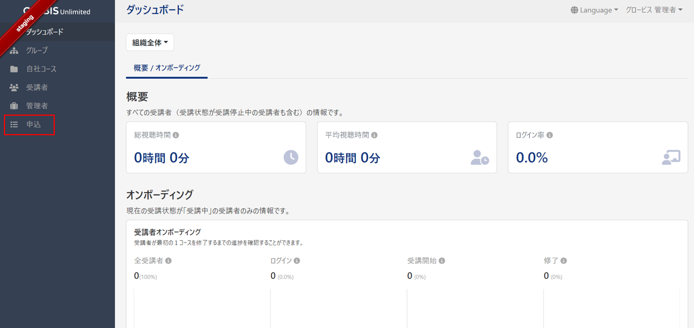This screenshot has height=328, width=694.
Task: Click the briefcase icon beside 管理者
Action: click(x=14, y=106)
